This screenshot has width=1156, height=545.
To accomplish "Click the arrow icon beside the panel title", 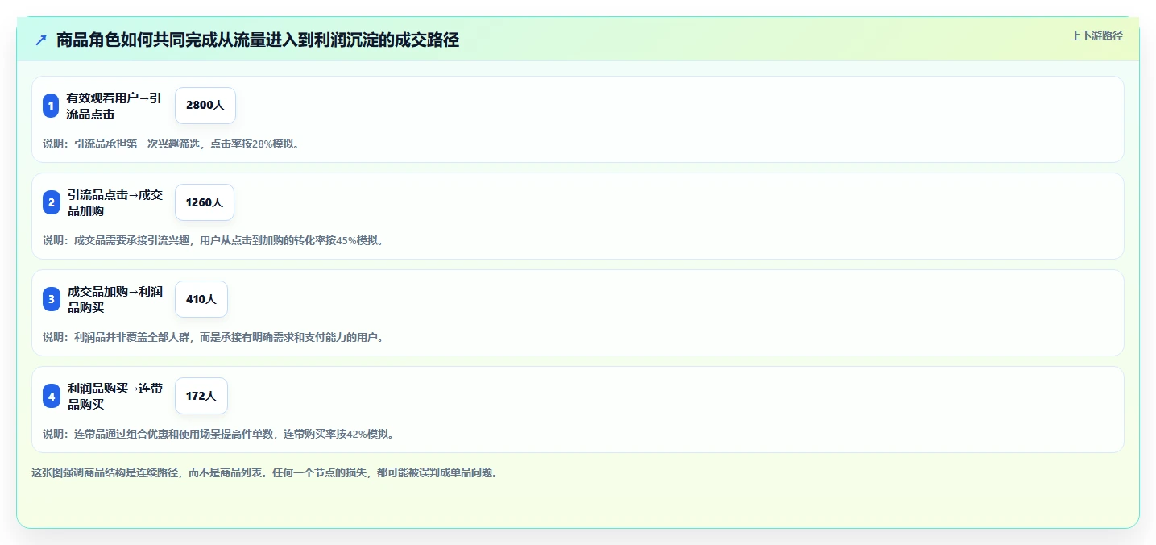I will [41, 40].
